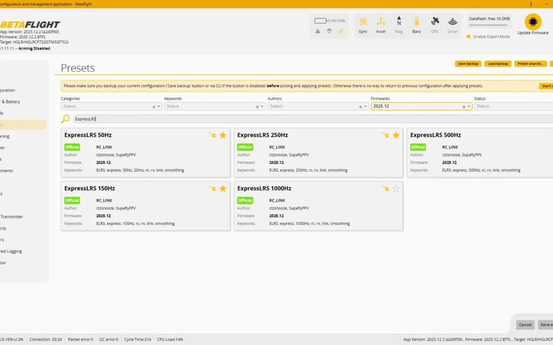Expand the Authors dropdown arrow
Viewport: 553px width, 345px height.
click(366, 106)
